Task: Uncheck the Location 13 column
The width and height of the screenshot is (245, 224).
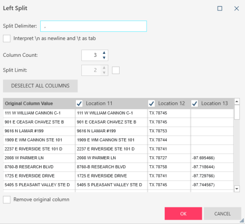Action: [195, 103]
